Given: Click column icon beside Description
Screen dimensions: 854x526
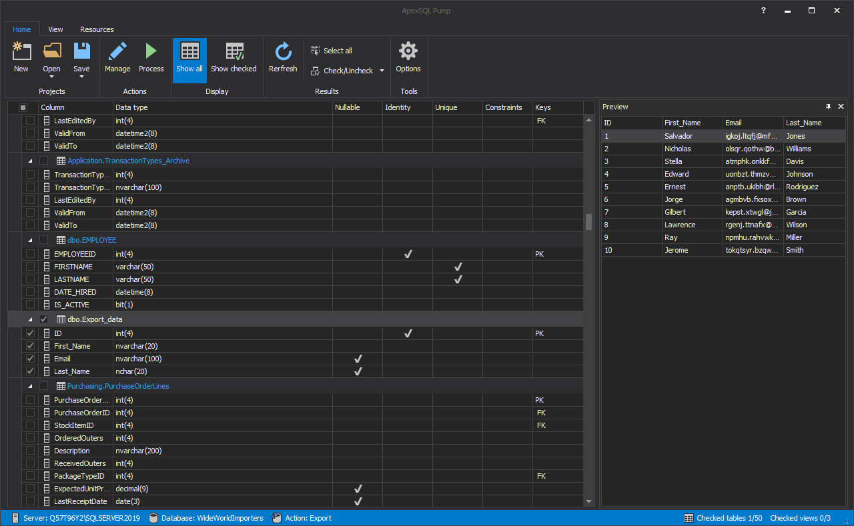Looking at the screenshot, I should pos(47,451).
